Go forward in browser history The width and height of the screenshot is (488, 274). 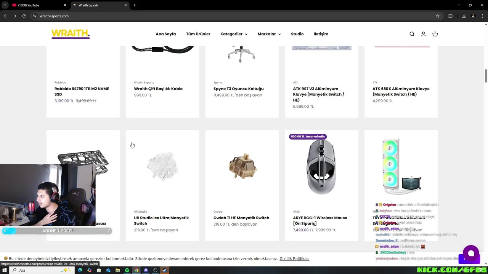[x=14, y=16]
